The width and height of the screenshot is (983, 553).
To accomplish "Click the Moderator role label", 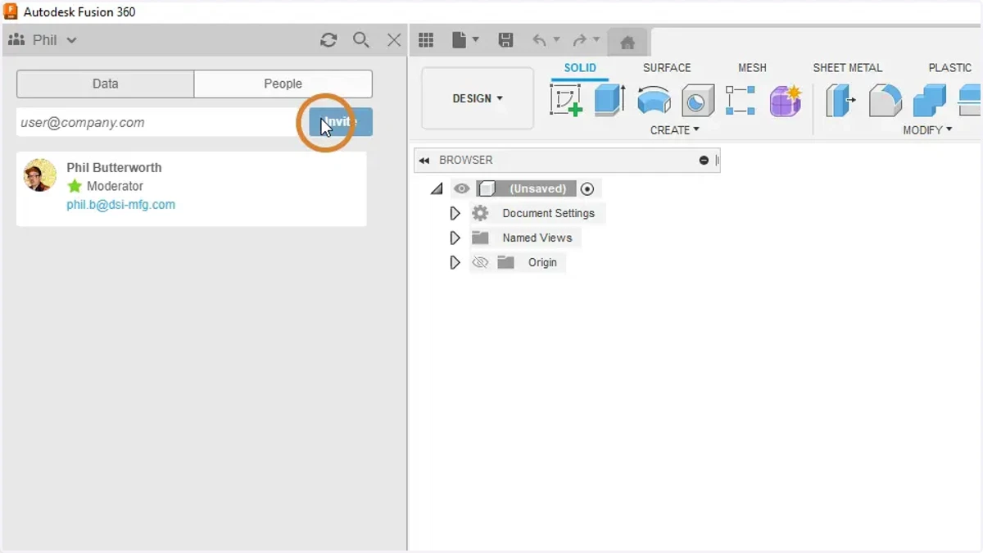I will tap(115, 186).
